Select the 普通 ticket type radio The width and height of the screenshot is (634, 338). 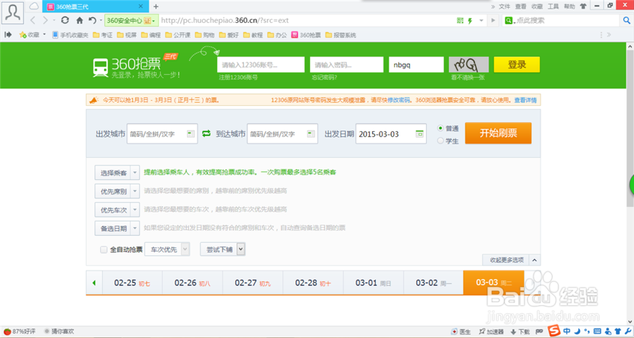[441, 128]
